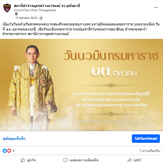
Task: Click the globe public audience icon
Action: [x=41, y=18]
